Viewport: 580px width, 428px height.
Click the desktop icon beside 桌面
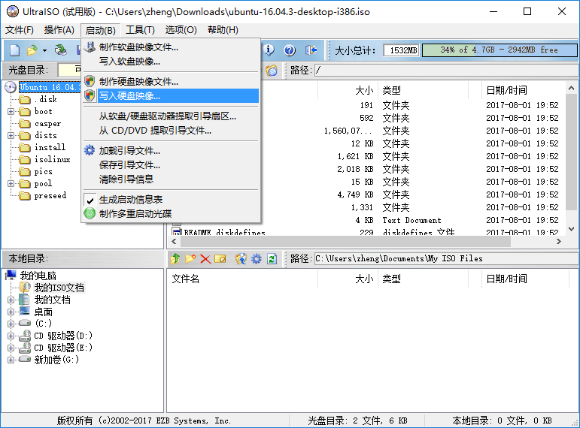[x=25, y=312]
